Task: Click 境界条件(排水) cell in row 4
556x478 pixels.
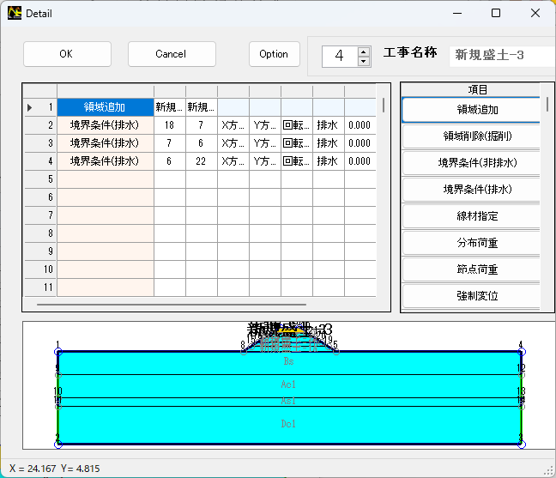Action: click(x=106, y=161)
